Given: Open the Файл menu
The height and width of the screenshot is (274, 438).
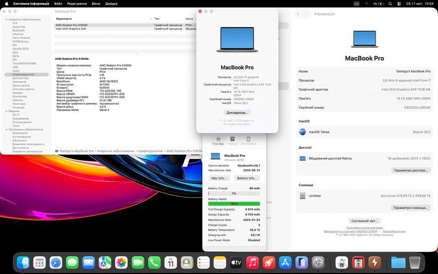Looking at the screenshot, I should click(58, 4).
